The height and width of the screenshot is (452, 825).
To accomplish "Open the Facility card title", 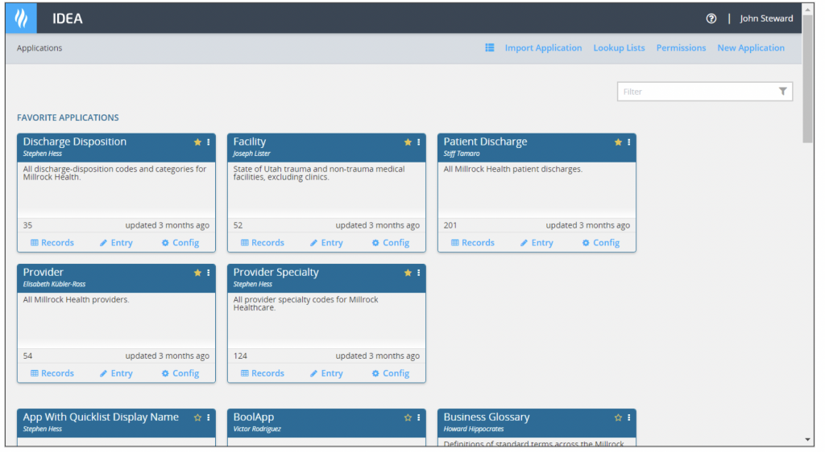I will (250, 142).
